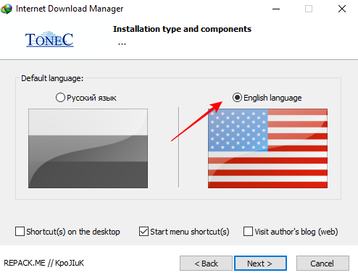Cancel the installation
Image resolution: width=358 pixels, height=278 pixels.
[x=322, y=264]
